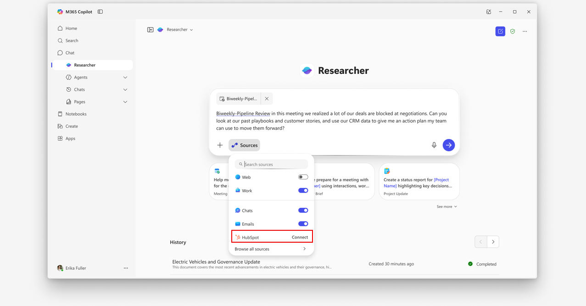Start a new chat with compose icon
This screenshot has height=306, width=586.
(500, 31)
